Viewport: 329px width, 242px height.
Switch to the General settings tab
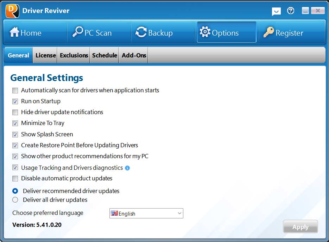[x=18, y=55]
